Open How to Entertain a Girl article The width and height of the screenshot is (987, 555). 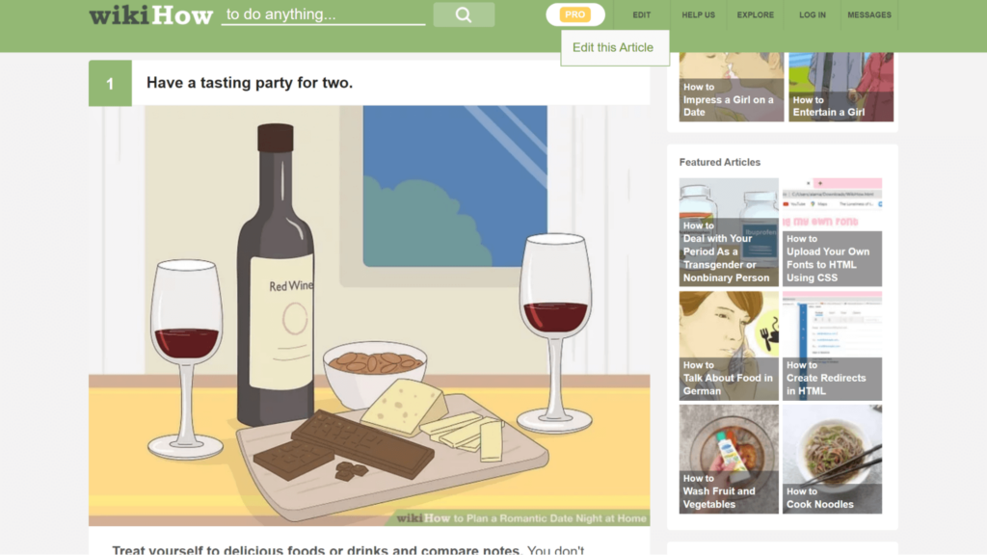point(840,87)
